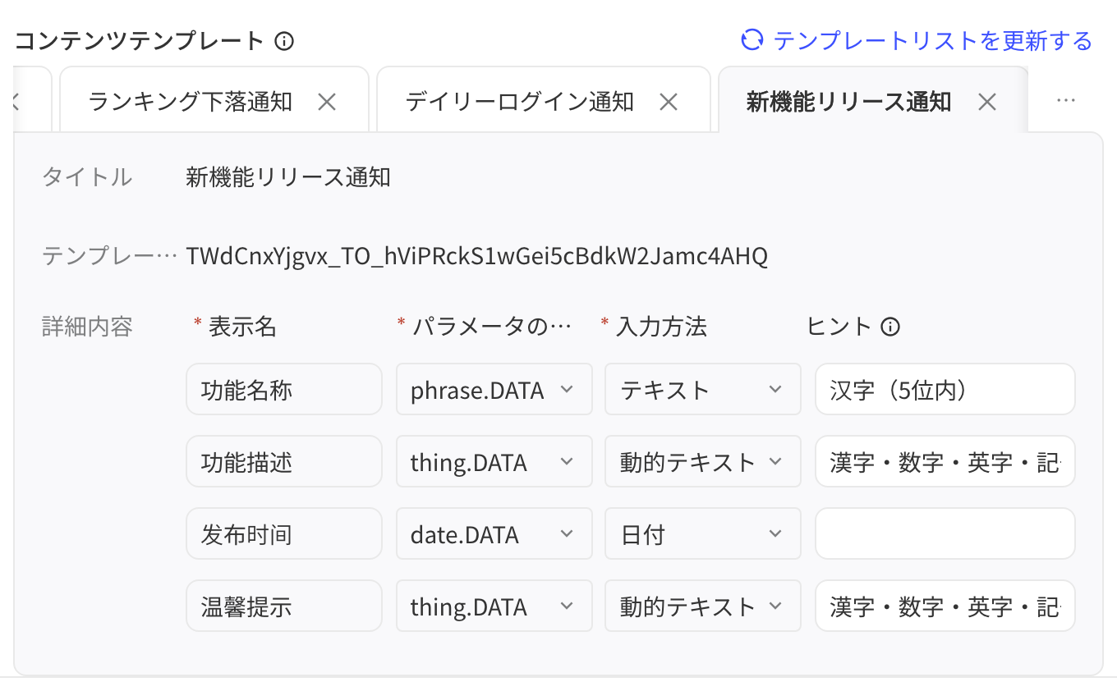Click the template ID text TWdCnxYjgvx_TO…
The image size is (1117, 691).
coord(477,257)
